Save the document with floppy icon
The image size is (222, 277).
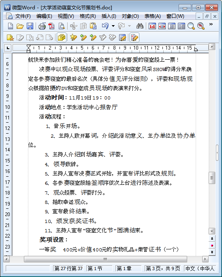pyautogui.click(x=30, y=26)
